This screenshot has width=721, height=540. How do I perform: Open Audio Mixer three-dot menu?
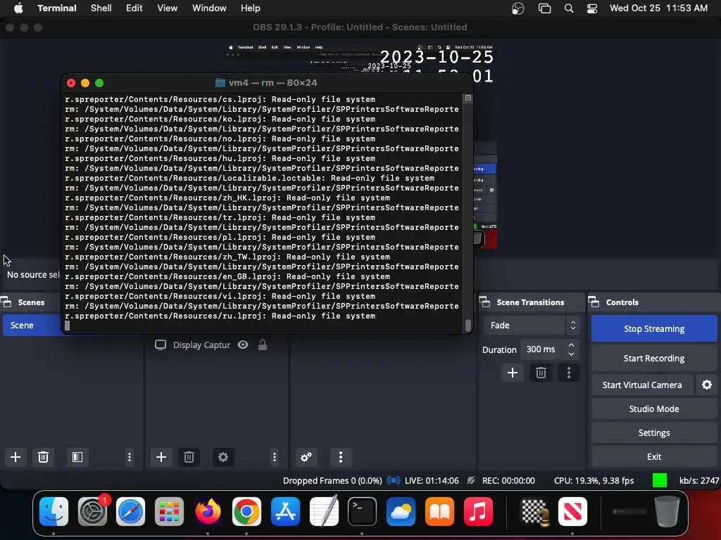click(340, 457)
